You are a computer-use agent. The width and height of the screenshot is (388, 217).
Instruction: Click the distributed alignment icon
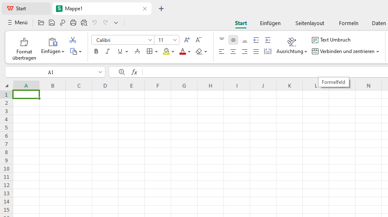click(x=268, y=51)
